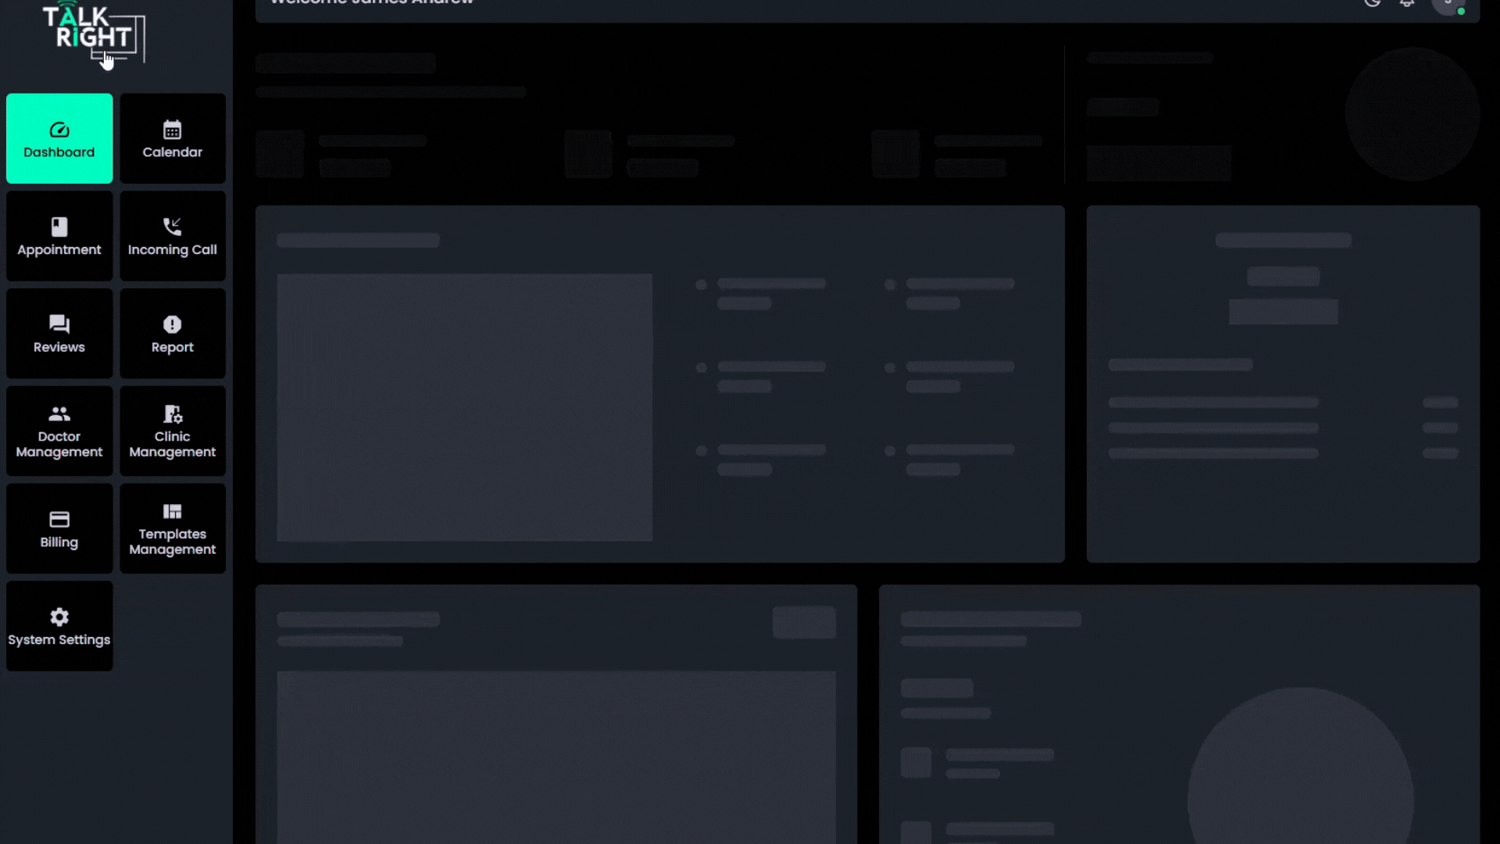This screenshot has height=844, width=1500.
Task: Click the loading button placeholder in bottom-left card
Action: pyautogui.click(x=804, y=622)
